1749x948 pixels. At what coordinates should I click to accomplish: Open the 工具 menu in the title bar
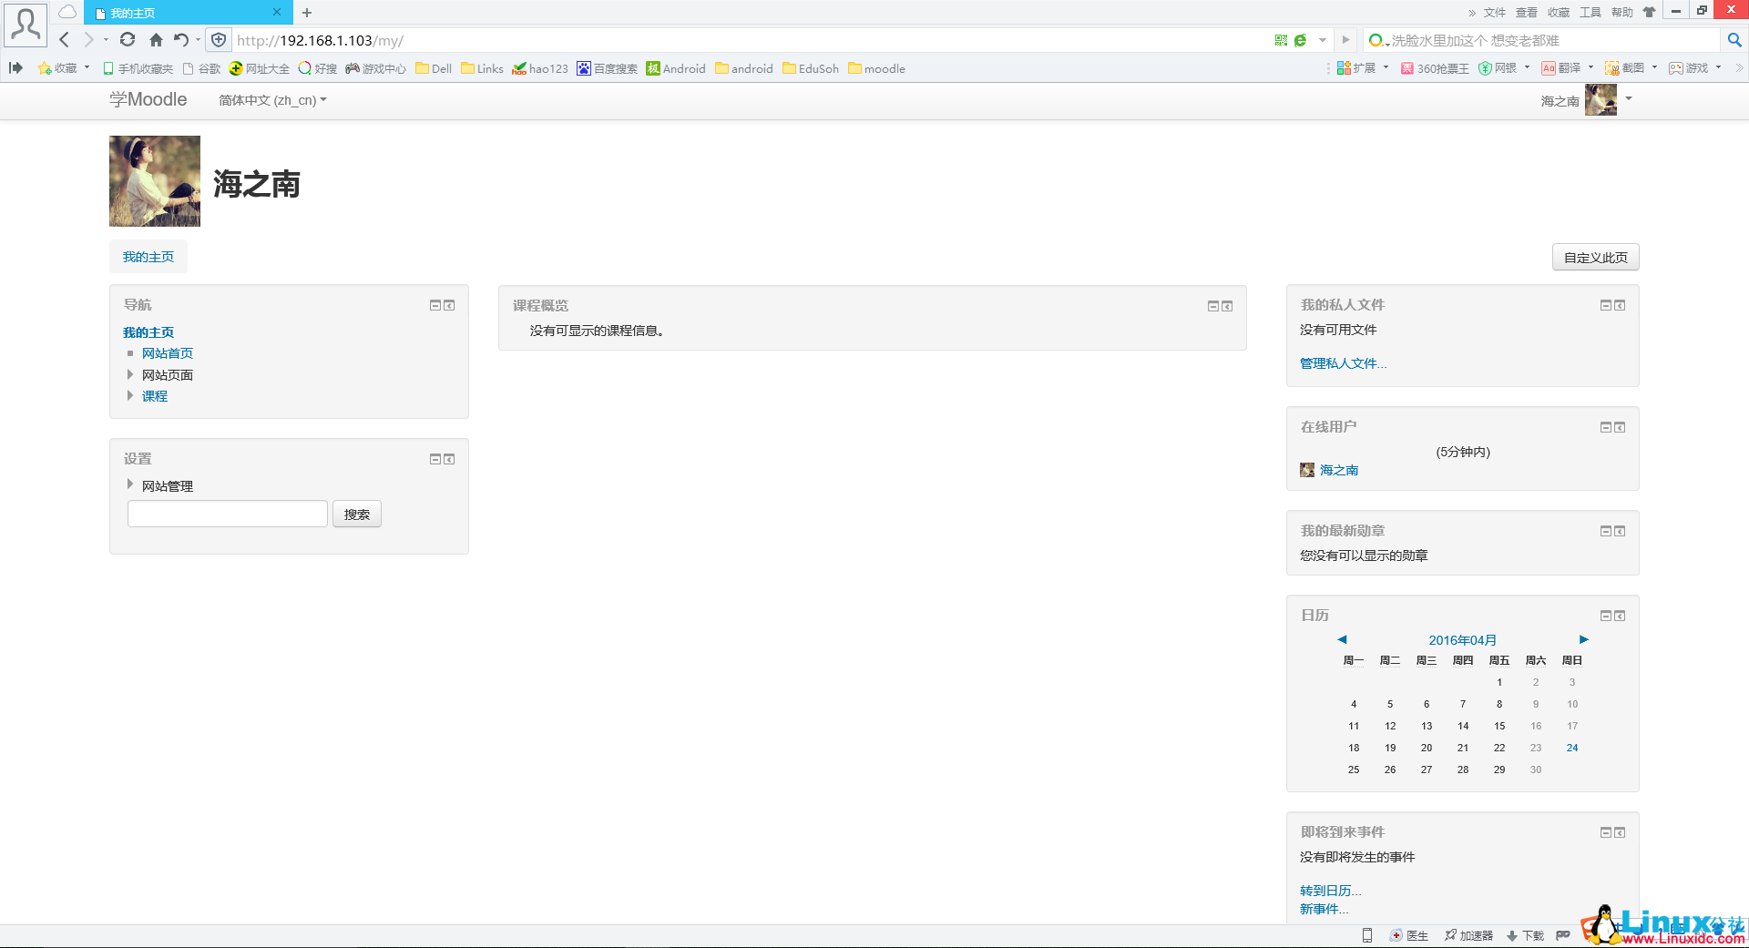1590,12
